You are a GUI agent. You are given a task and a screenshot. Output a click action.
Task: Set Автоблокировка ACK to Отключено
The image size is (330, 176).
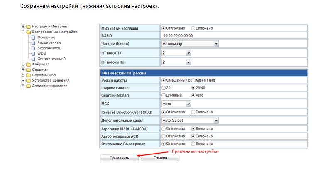pyautogui.click(x=163, y=136)
